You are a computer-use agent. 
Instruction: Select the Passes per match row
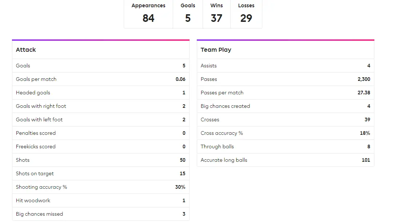[285, 93]
